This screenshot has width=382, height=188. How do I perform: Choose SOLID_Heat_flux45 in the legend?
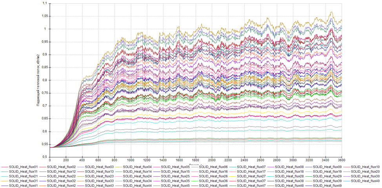[x=175, y=185]
